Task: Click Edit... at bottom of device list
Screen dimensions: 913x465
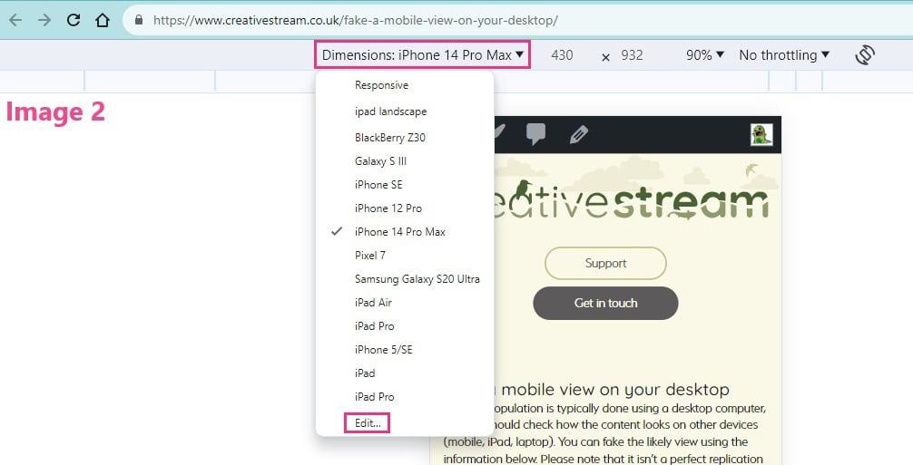Action: 368,422
